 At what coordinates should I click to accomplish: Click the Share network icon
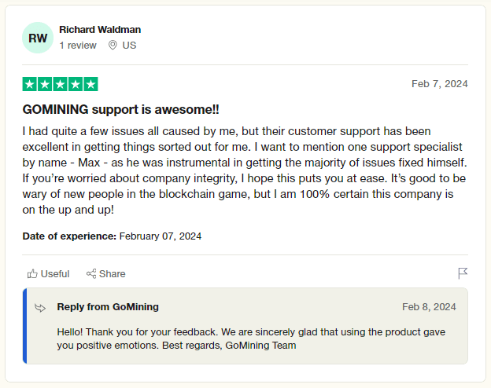91,273
